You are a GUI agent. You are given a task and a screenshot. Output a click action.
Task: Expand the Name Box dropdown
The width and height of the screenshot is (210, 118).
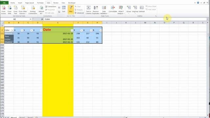coord(31,19)
